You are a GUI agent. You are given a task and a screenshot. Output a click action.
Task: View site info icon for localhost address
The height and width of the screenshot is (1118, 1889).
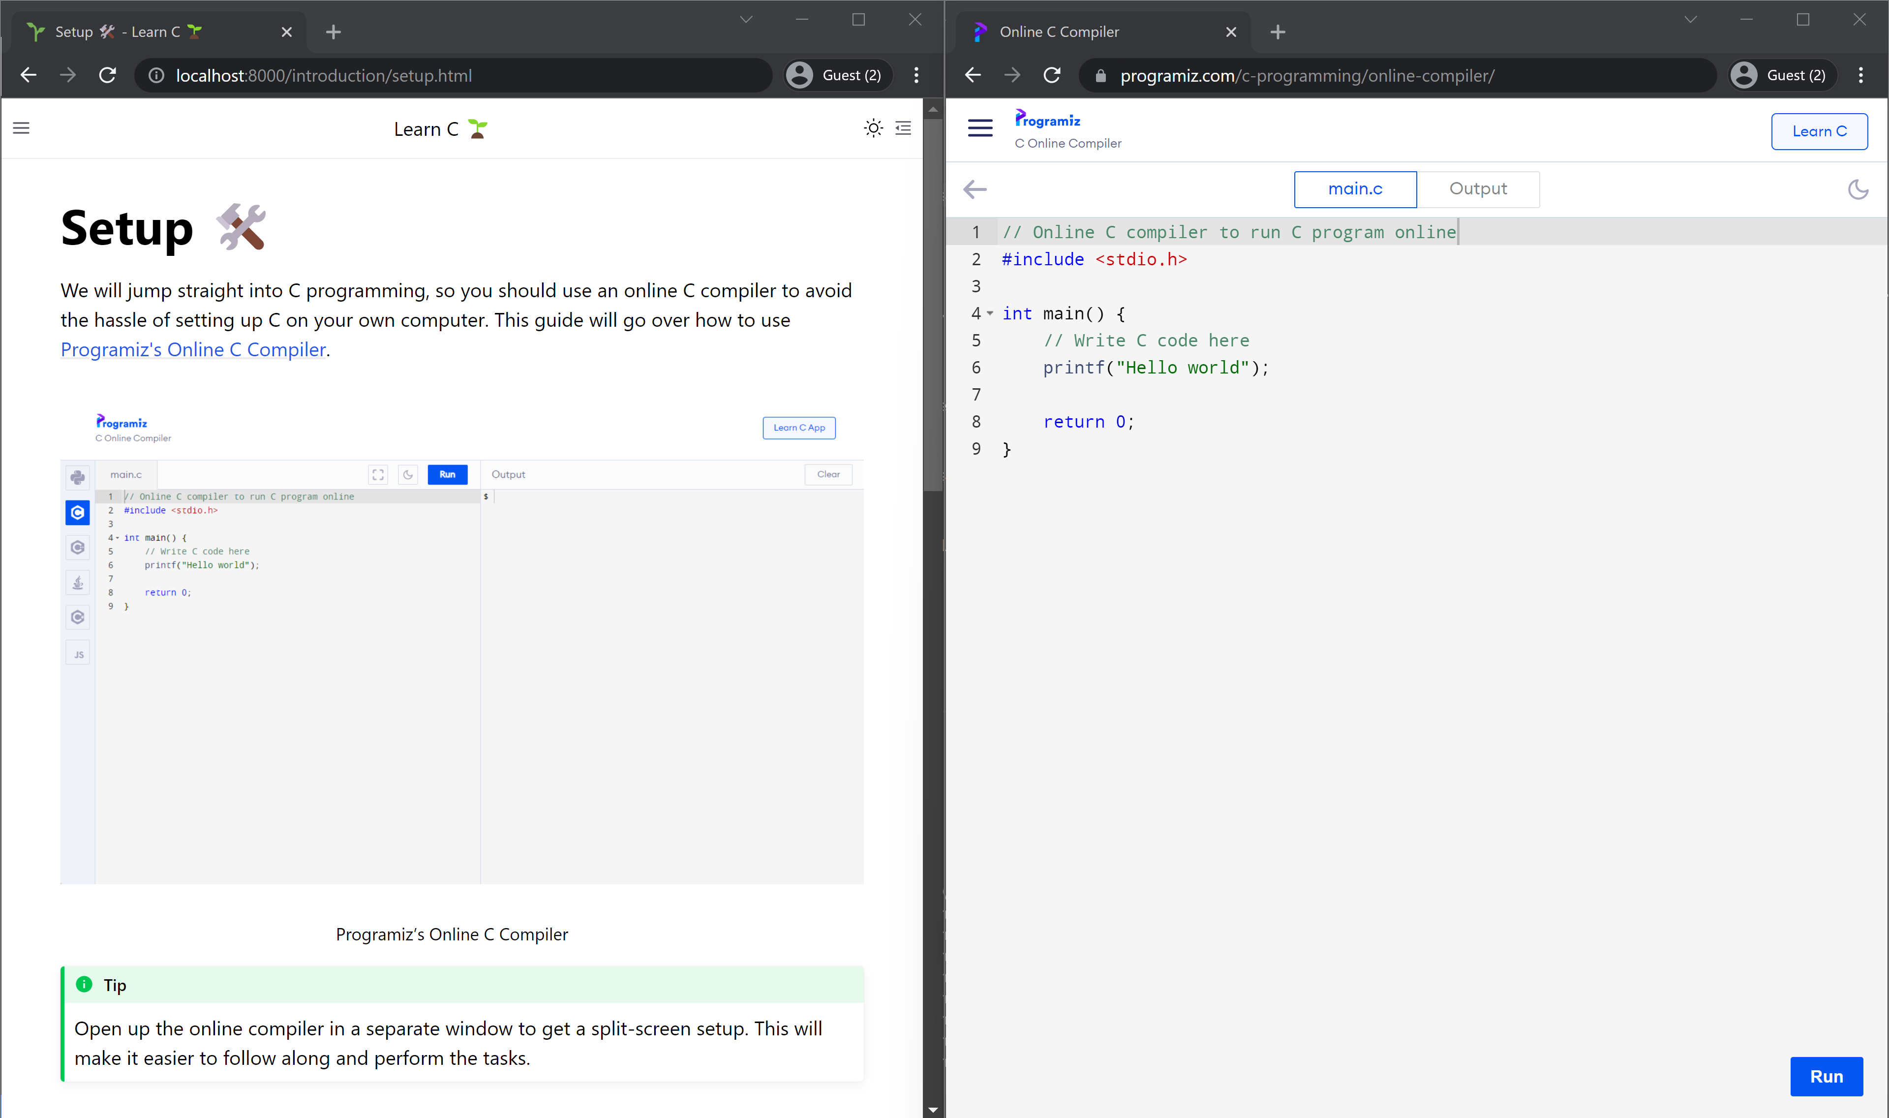pyautogui.click(x=156, y=75)
